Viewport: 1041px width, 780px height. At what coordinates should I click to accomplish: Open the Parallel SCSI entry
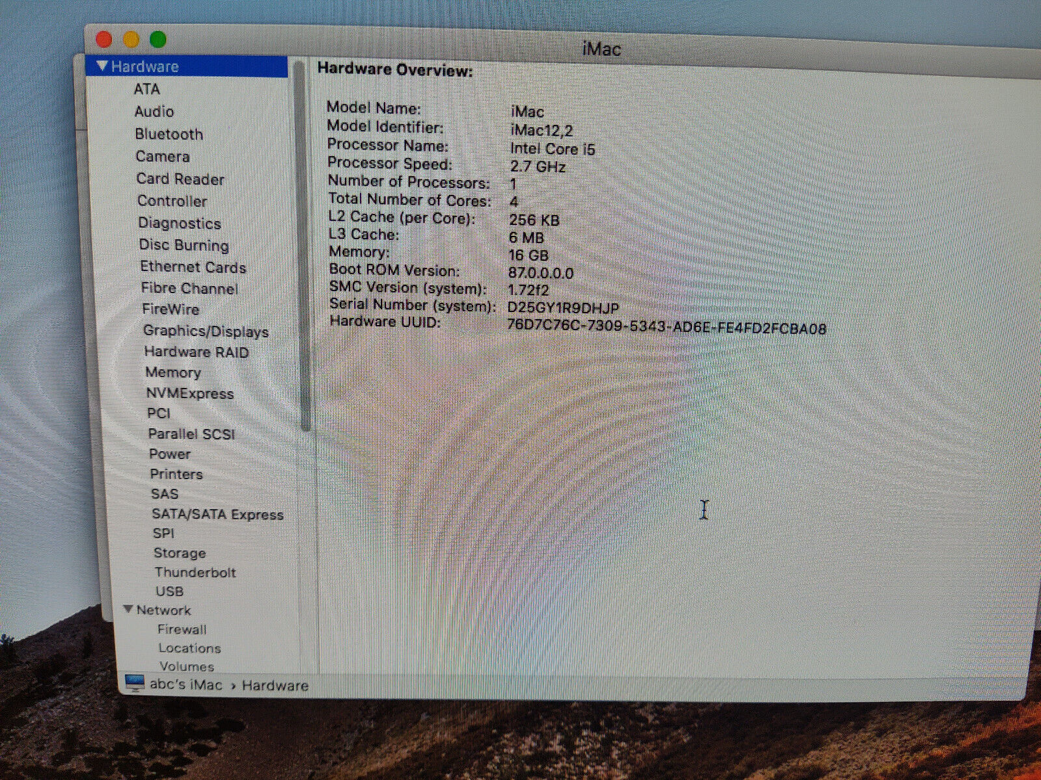click(x=191, y=434)
